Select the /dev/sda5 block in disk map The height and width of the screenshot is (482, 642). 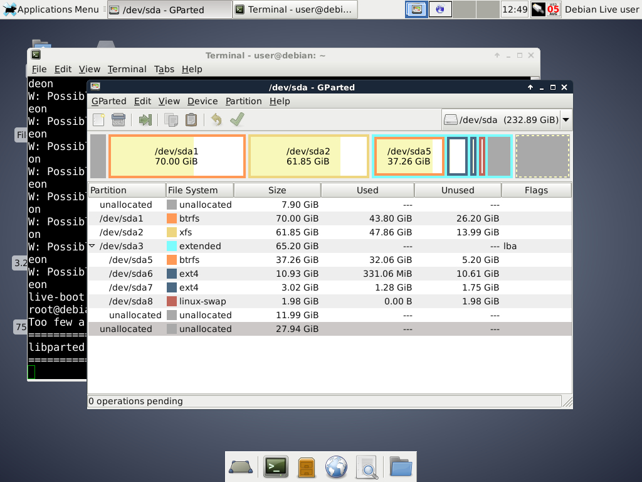[409, 156]
